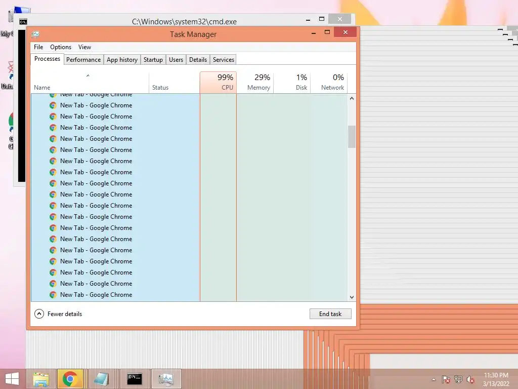Sort by the 1% Disk column
Screen dimensions: 518x389
click(x=292, y=83)
